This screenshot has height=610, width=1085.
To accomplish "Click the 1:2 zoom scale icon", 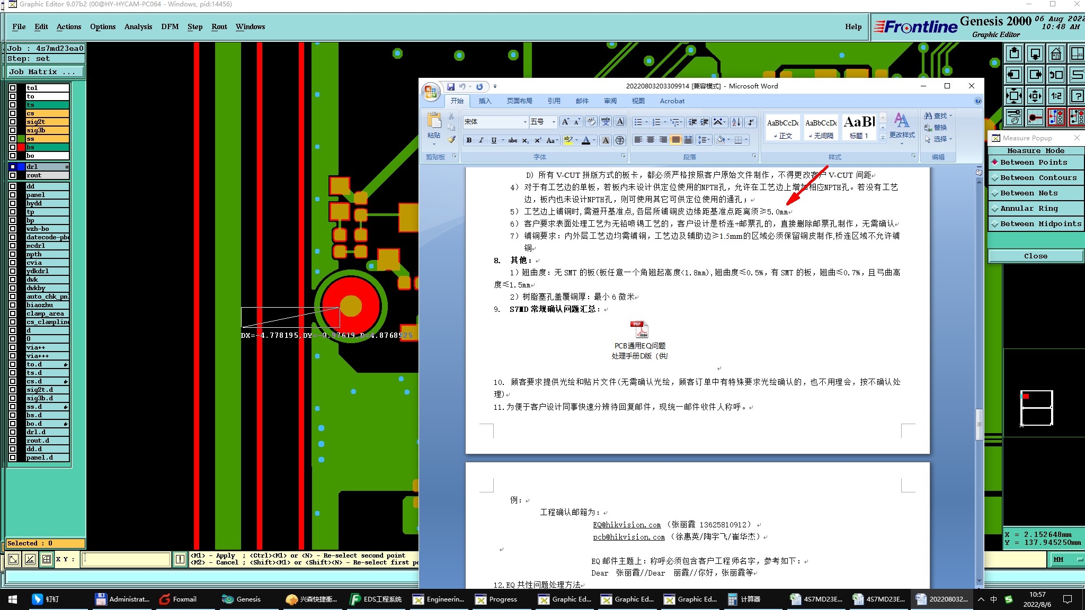I will [x=1056, y=96].
